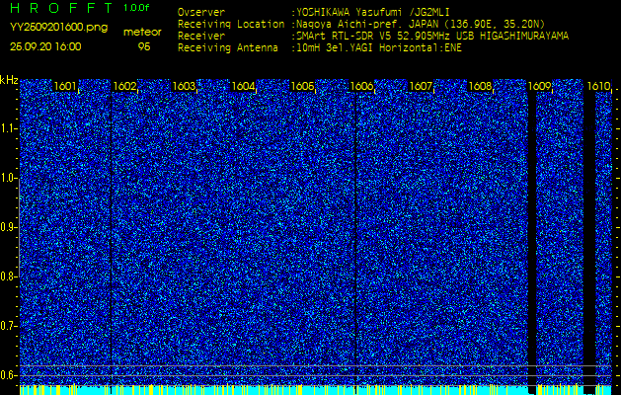Click the 1606 time marker
This screenshot has height=395, width=621.
click(361, 86)
